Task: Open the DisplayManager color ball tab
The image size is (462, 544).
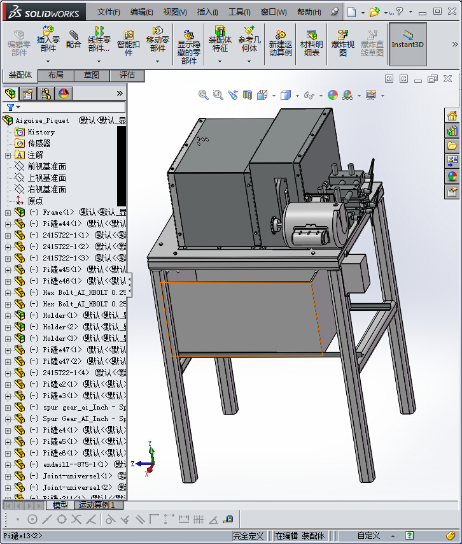Action: click(64, 94)
